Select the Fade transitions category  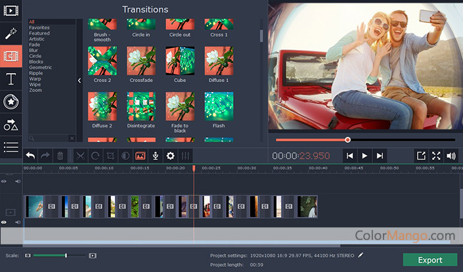click(x=34, y=45)
